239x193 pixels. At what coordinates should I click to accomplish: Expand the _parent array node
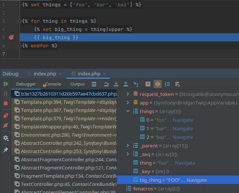tap(128, 146)
